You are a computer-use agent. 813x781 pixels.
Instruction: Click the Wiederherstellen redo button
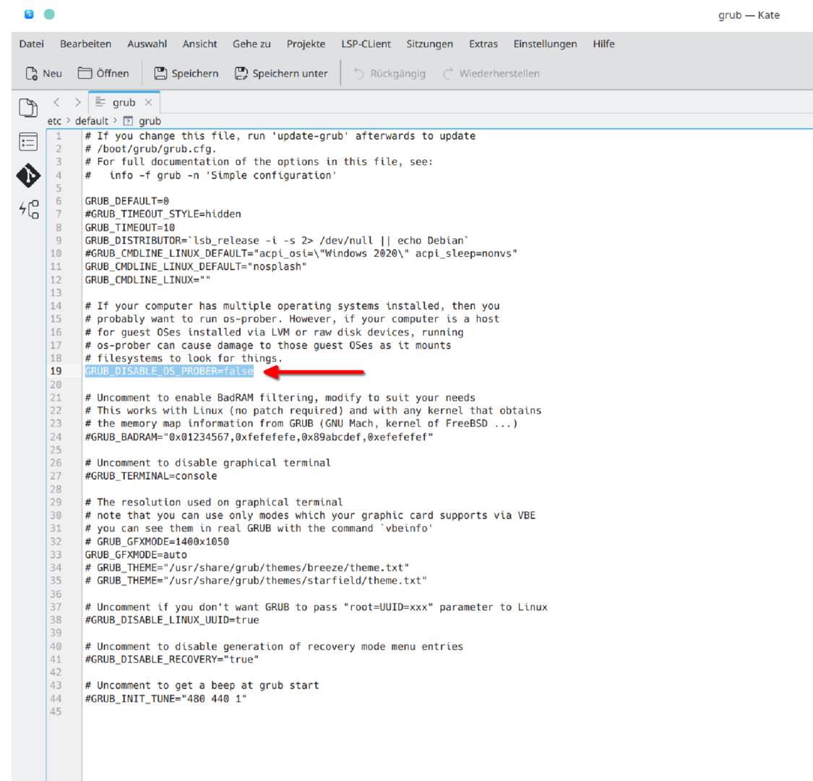click(491, 73)
